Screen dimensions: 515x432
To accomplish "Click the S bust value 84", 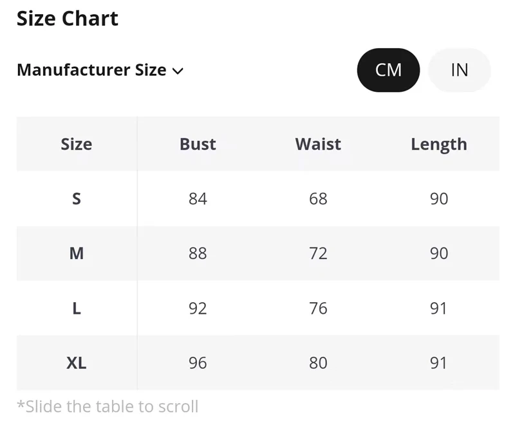I will point(198,199).
